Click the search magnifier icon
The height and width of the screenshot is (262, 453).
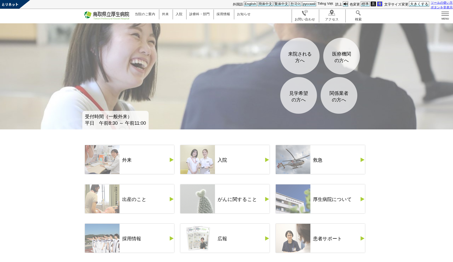pyautogui.click(x=358, y=13)
